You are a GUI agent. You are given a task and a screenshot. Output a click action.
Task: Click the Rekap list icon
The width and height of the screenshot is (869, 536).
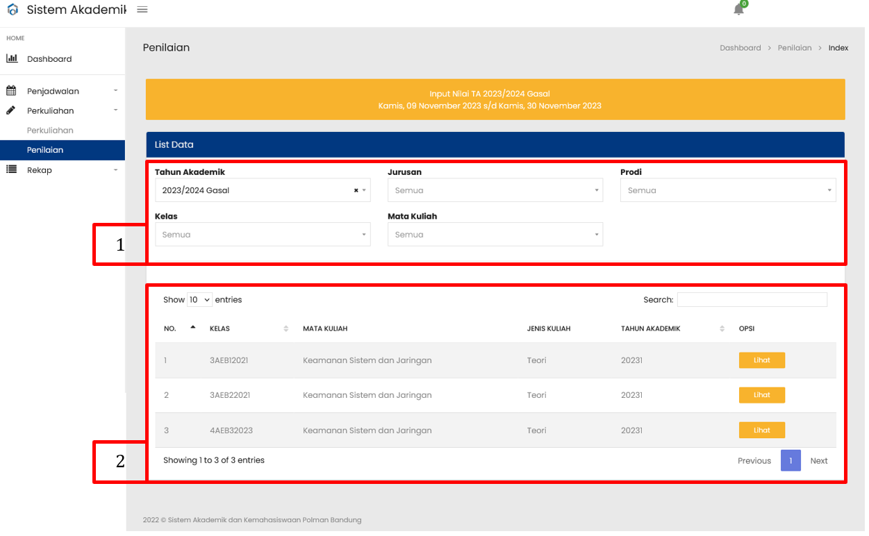click(11, 169)
